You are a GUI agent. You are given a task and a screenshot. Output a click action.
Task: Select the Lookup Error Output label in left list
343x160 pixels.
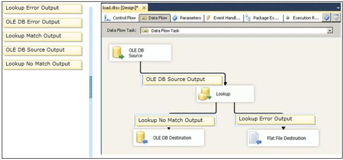(x=43, y=8)
